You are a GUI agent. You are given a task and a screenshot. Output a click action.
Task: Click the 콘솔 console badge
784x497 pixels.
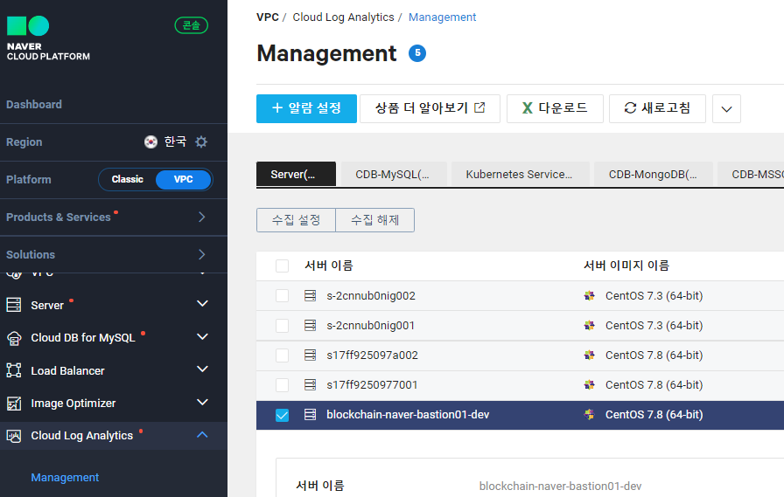pos(191,25)
